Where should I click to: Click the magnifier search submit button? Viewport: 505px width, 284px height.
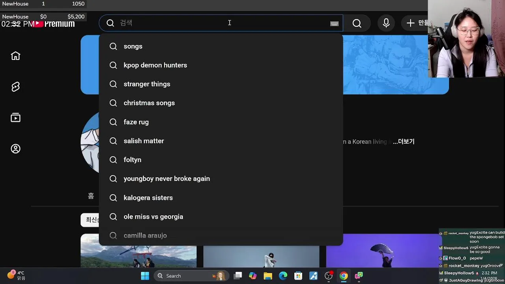click(x=357, y=23)
